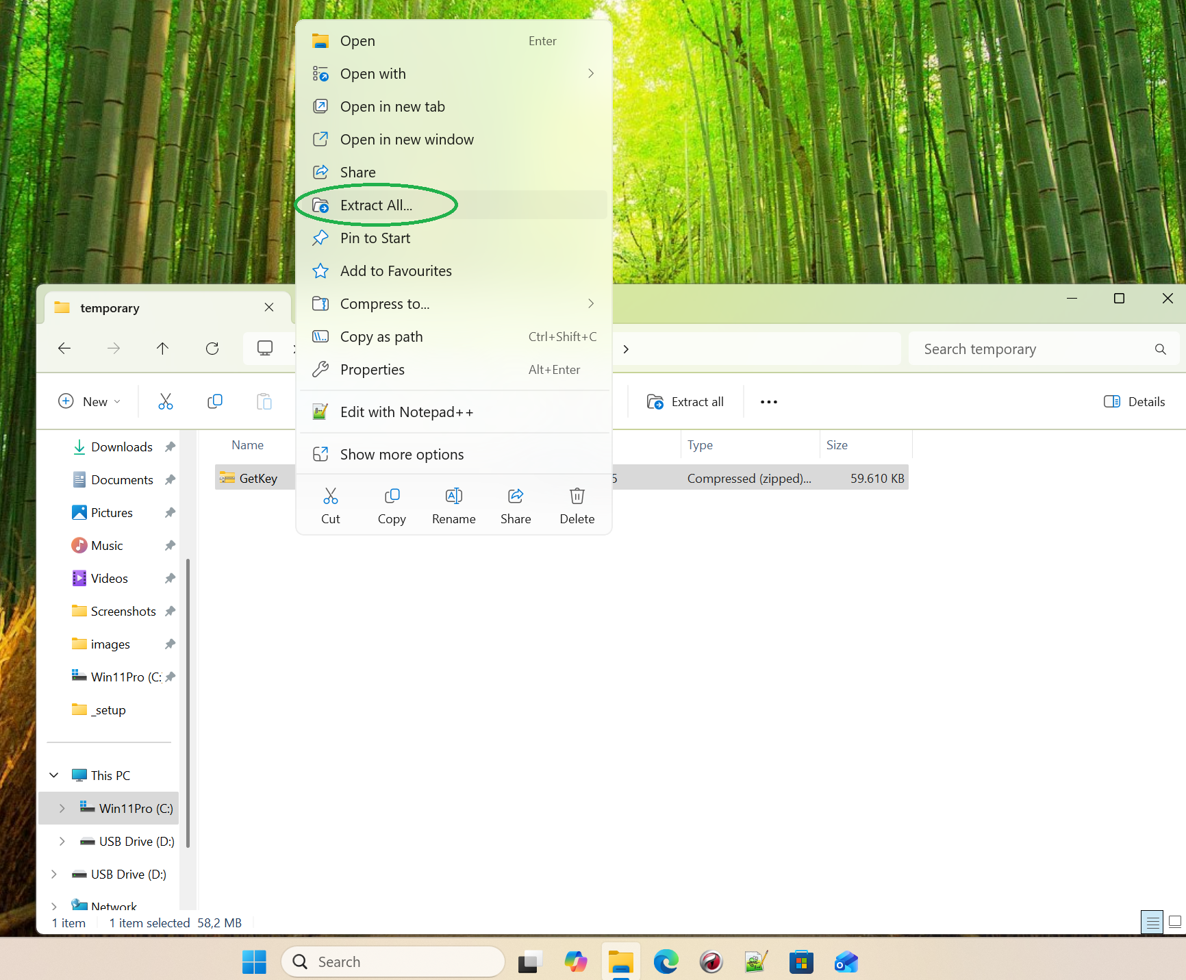This screenshot has height=980, width=1186.
Task: Open the Details pane
Action: click(1134, 401)
